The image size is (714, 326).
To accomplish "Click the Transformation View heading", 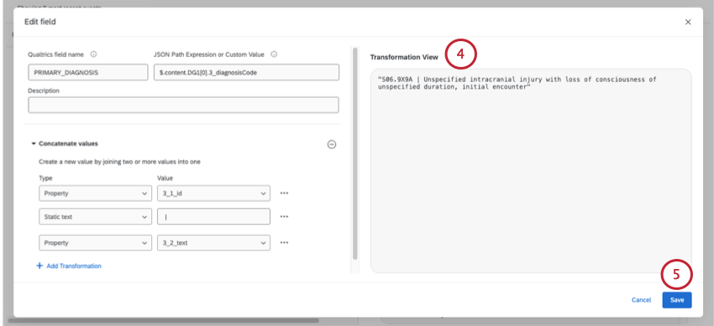I will tap(404, 57).
